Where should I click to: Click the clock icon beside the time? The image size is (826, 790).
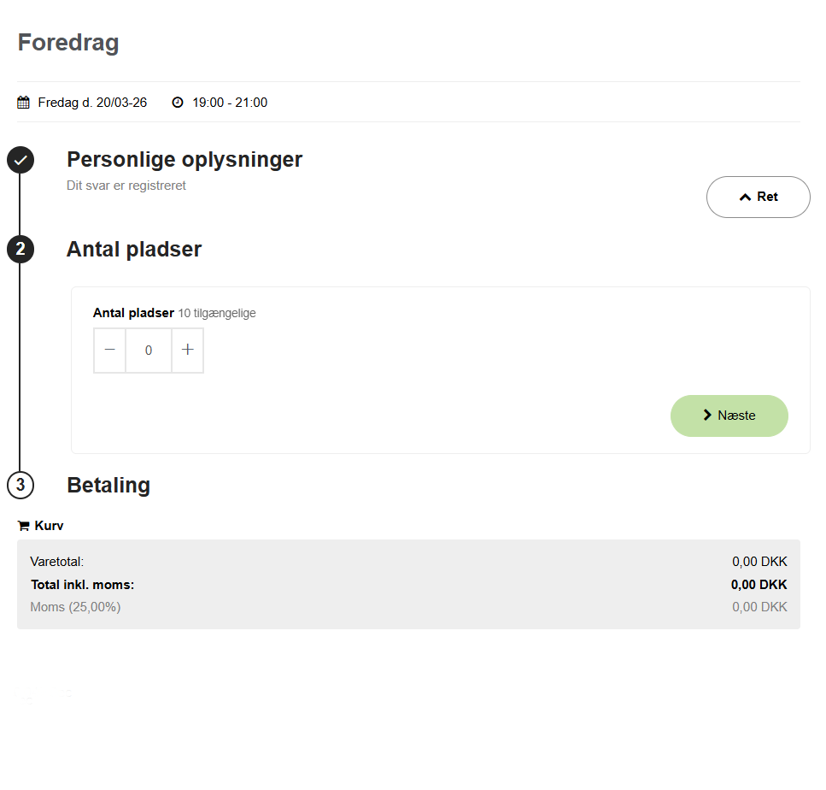click(178, 103)
